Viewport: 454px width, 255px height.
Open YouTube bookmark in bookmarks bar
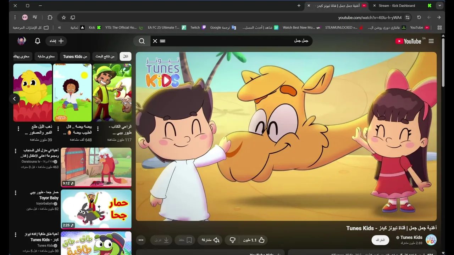420,27
